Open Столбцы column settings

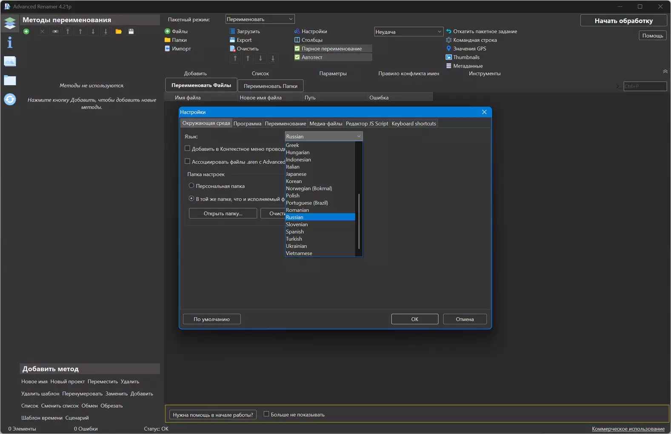tap(308, 40)
